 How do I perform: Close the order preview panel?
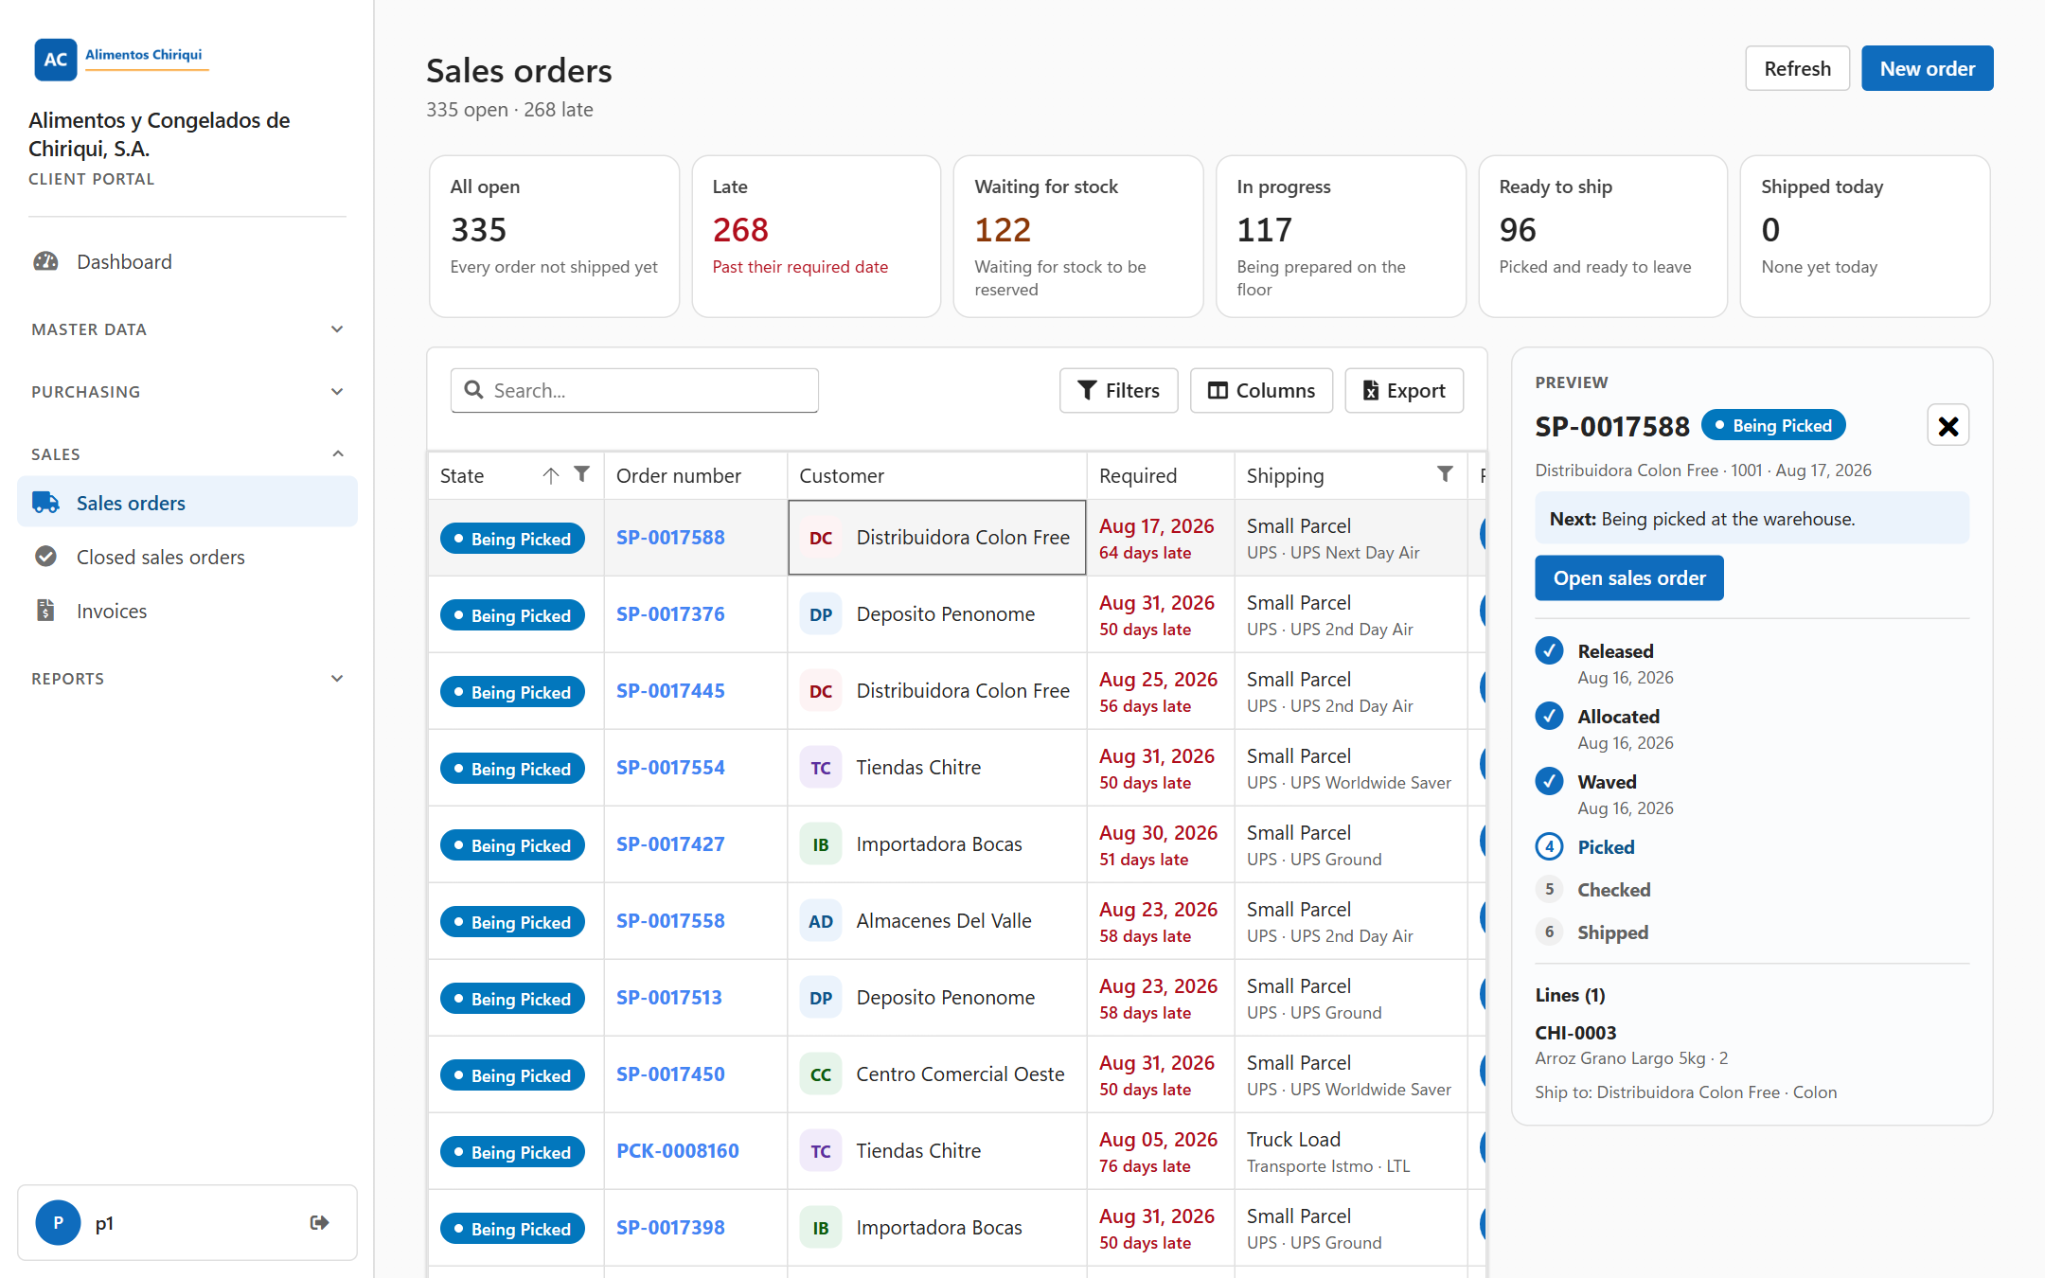point(1948,426)
